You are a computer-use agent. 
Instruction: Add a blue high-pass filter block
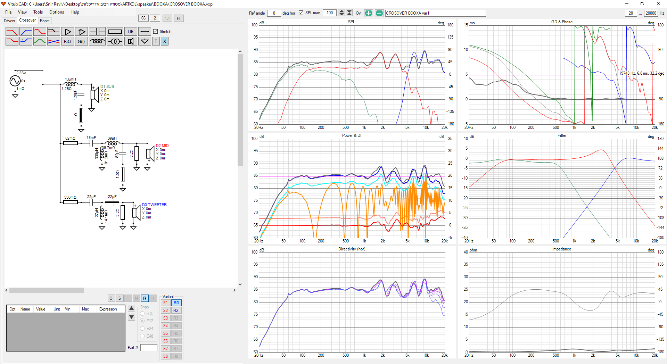click(x=26, y=32)
